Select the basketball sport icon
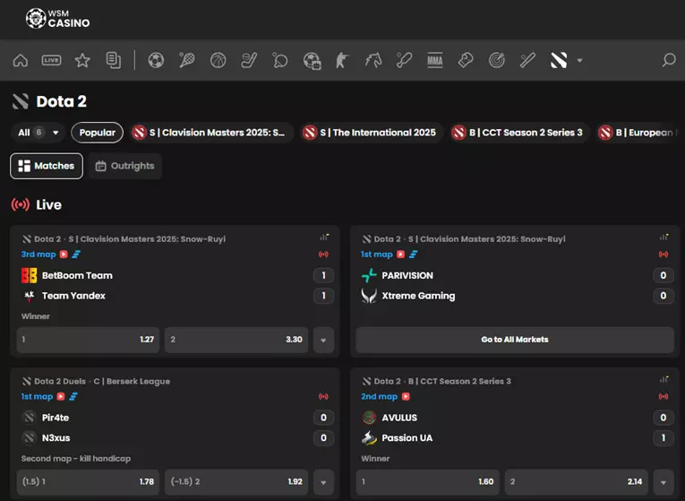The height and width of the screenshot is (501, 685). coord(218,60)
